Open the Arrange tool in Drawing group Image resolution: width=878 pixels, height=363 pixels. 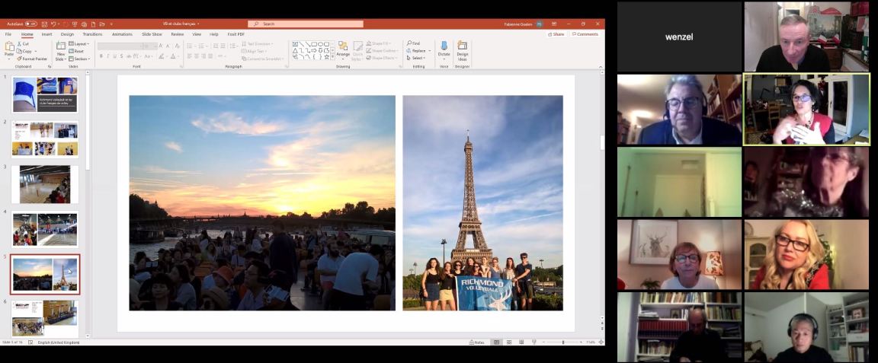343,49
